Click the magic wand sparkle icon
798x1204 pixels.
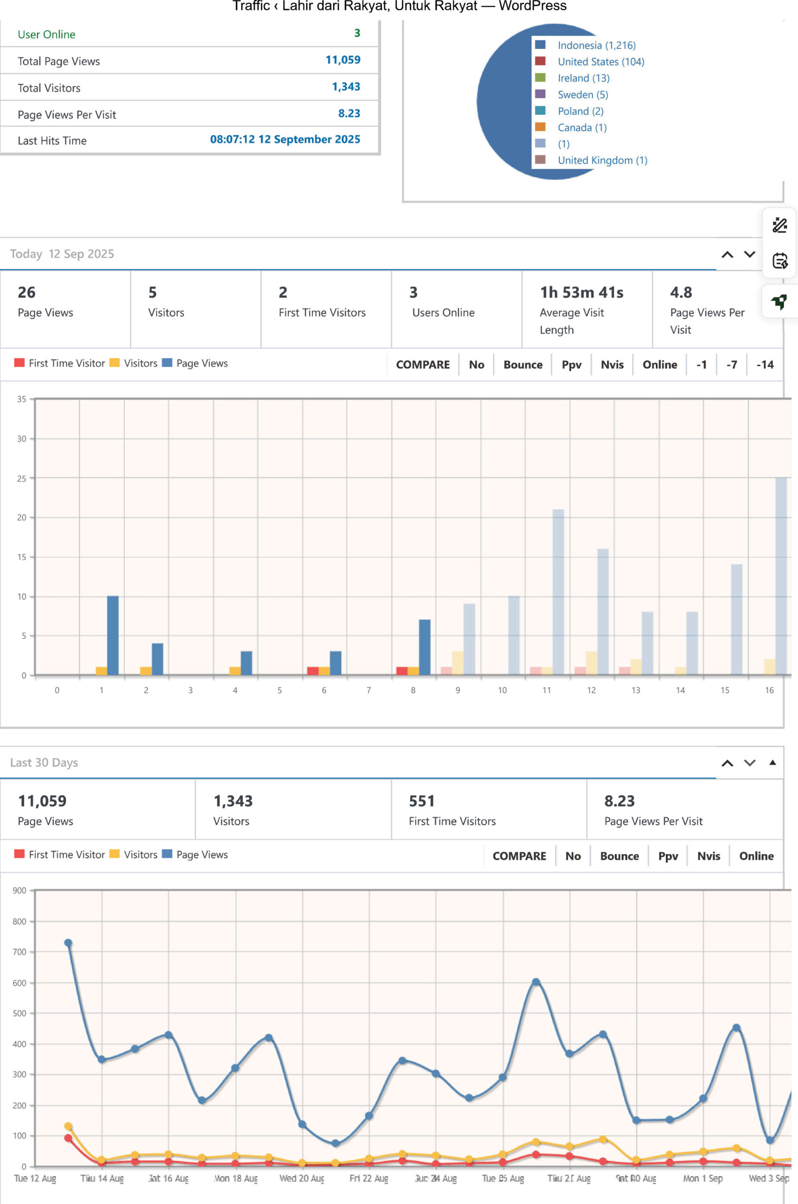coord(779,225)
